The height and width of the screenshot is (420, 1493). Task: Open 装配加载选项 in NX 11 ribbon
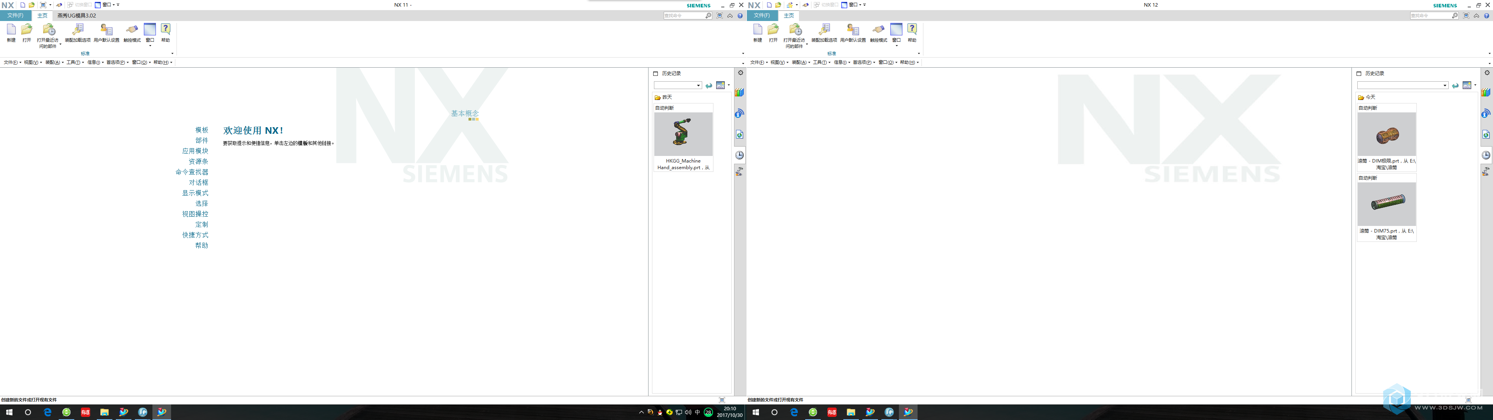tap(77, 33)
